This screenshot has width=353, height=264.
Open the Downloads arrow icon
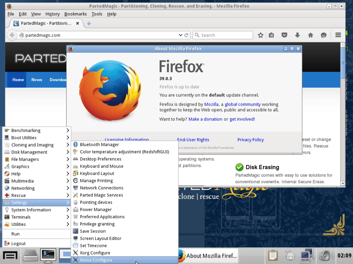click(298, 35)
